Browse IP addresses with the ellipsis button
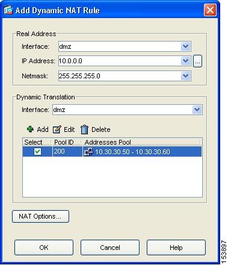 tap(197, 61)
